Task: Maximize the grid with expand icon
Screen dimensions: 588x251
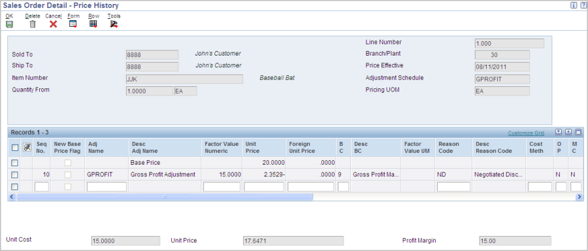Action: (x=578, y=132)
